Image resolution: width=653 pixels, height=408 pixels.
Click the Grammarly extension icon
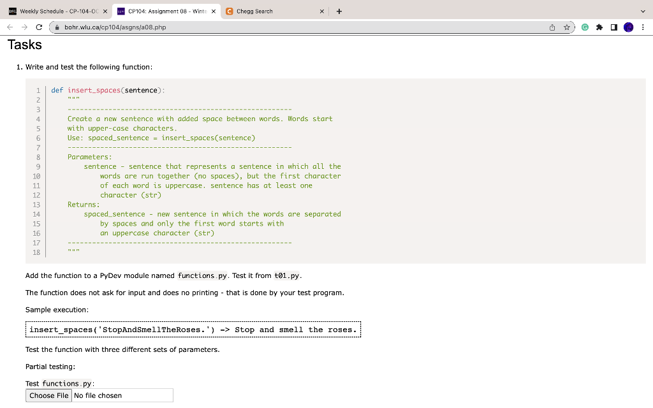click(585, 27)
